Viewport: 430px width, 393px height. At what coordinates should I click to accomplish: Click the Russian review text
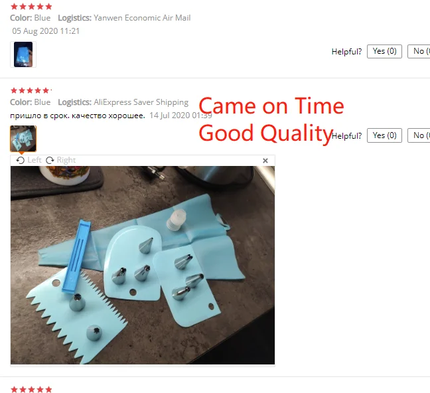coord(78,116)
